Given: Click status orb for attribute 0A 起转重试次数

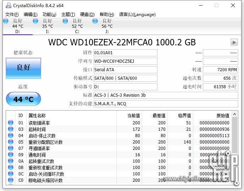Looking at the screenshot, I should click(x=11, y=161).
